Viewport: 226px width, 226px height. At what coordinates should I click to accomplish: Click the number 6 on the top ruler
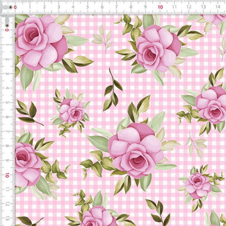pos(102,7)
